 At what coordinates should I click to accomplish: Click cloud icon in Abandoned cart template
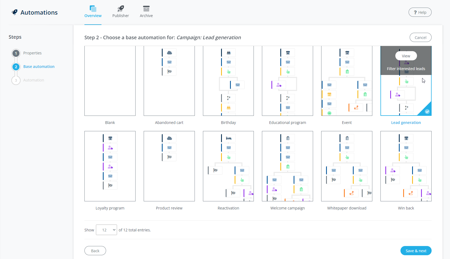[169, 53]
